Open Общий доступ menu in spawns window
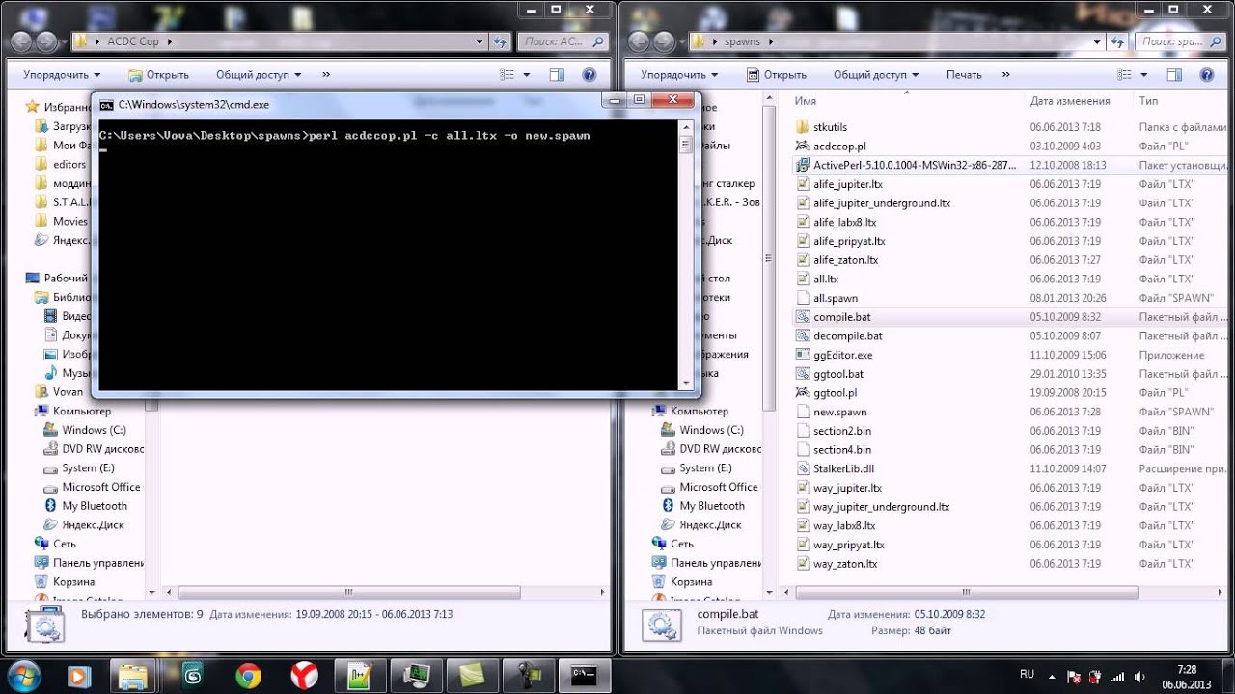The width and height of the screenshot is (1235, 694). point(876,75)
